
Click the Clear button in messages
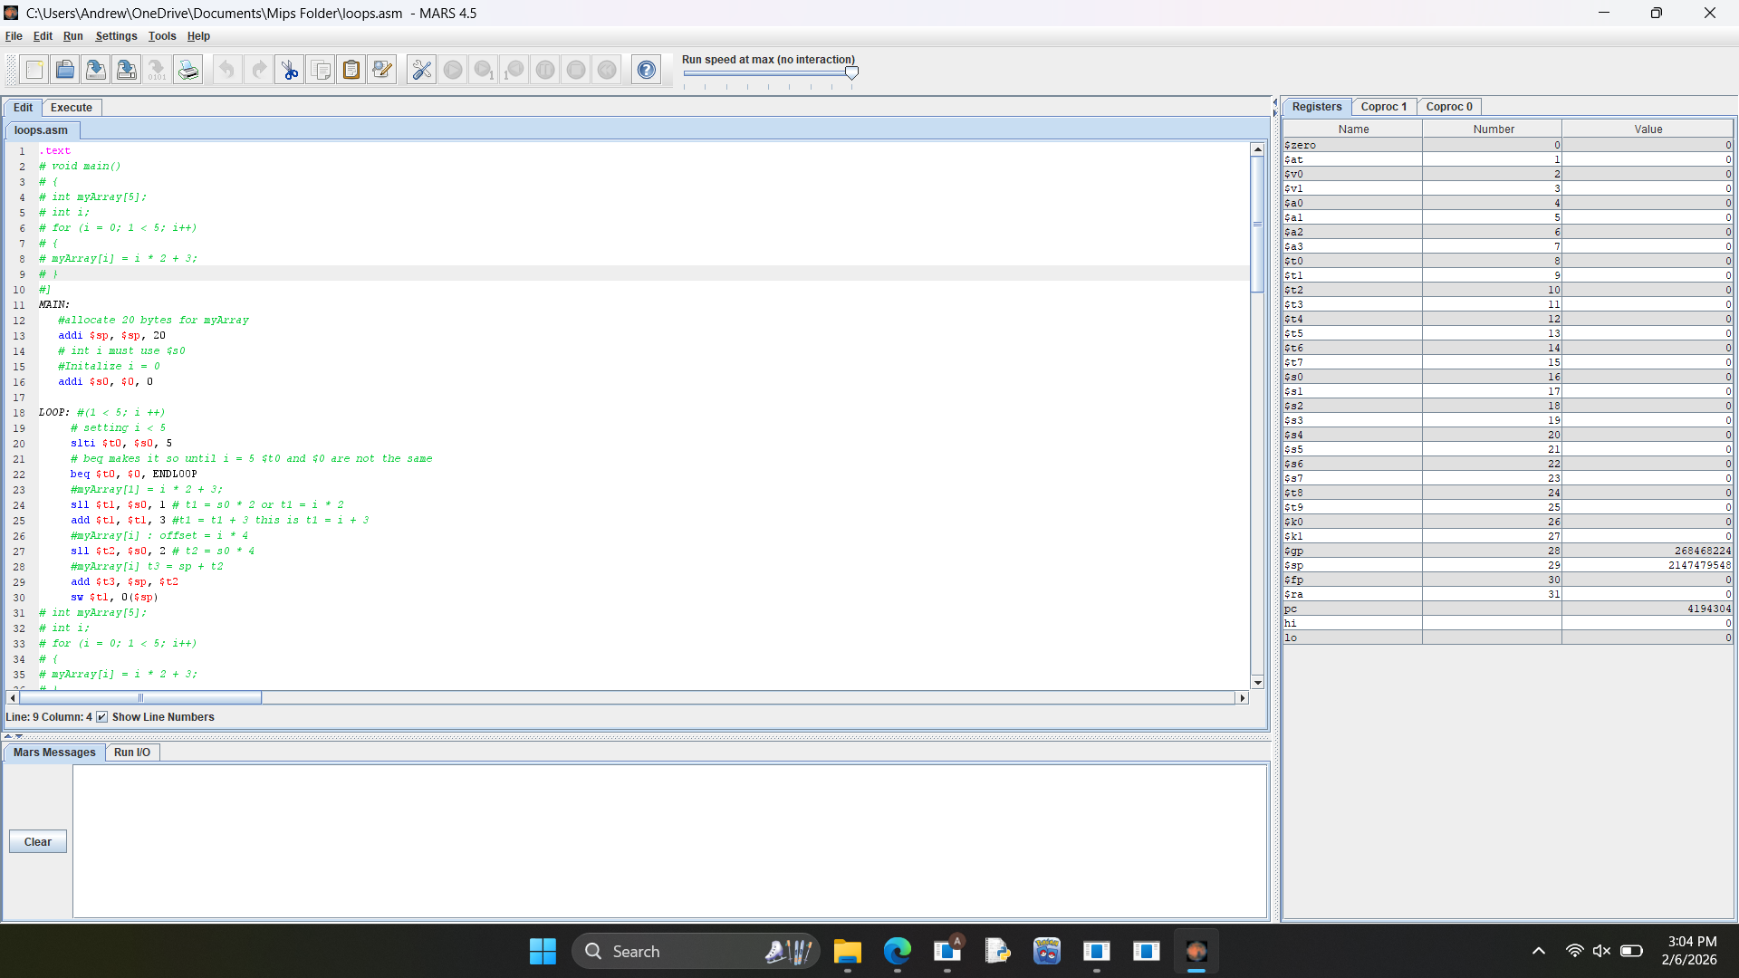pyautogui.click(x=38, y=842)
